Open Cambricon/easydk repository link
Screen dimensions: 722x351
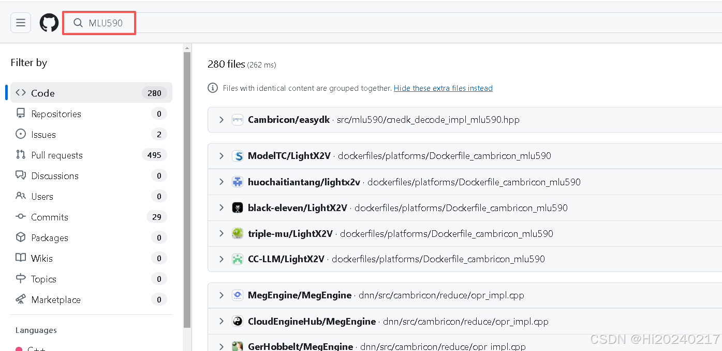[289, 120]
